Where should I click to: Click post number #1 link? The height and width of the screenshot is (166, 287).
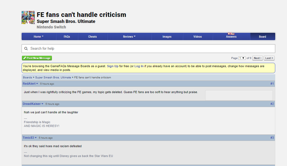[x=272, y=84]
